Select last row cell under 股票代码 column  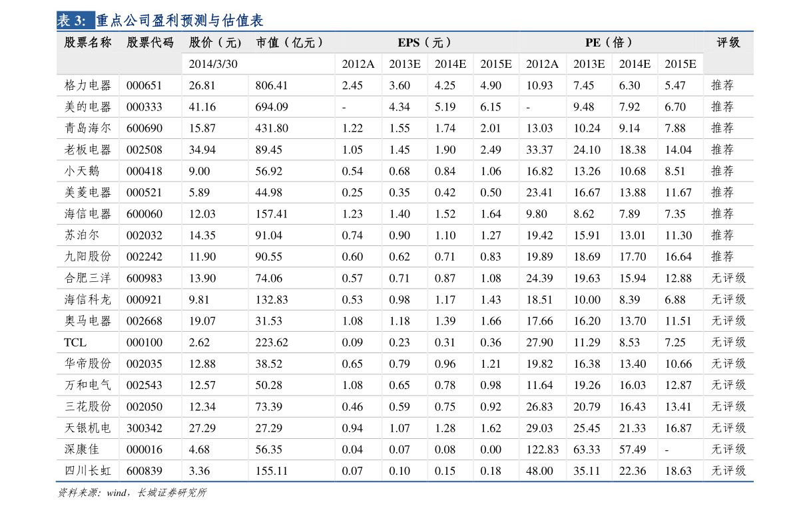[x=150, y=471]
